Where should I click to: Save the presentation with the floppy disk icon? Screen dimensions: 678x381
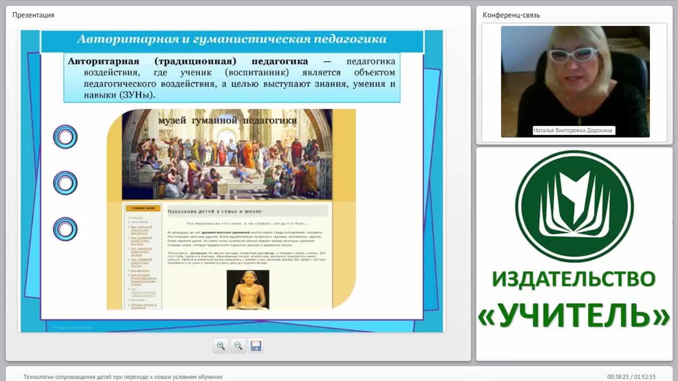[x=256, y=346]
